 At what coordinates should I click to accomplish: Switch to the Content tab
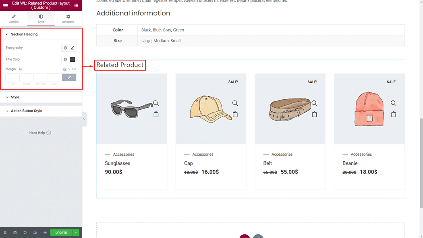(14, 19)
